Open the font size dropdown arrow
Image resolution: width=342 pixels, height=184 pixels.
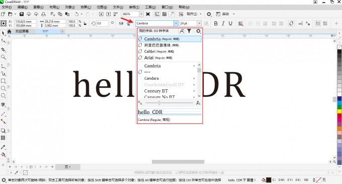coord(199,23)
